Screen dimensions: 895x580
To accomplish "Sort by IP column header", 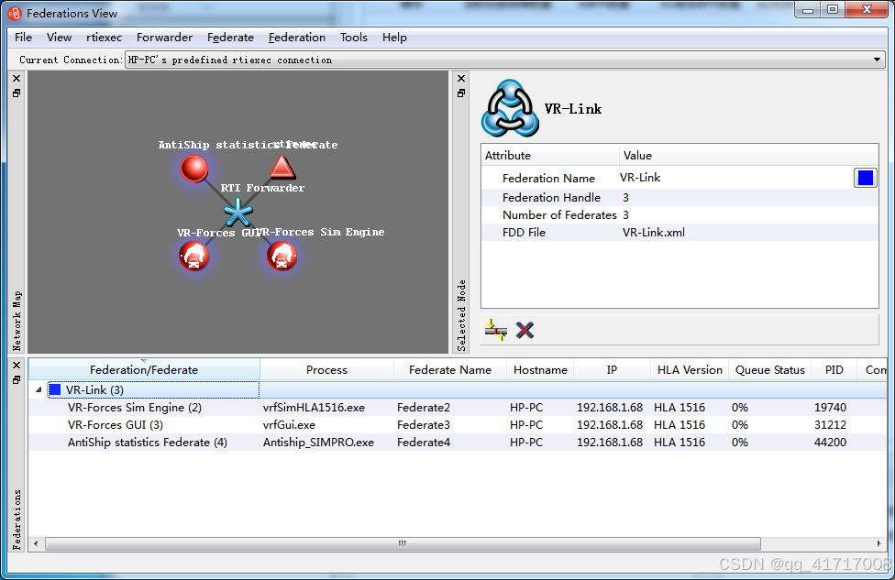I will point(612,369).
